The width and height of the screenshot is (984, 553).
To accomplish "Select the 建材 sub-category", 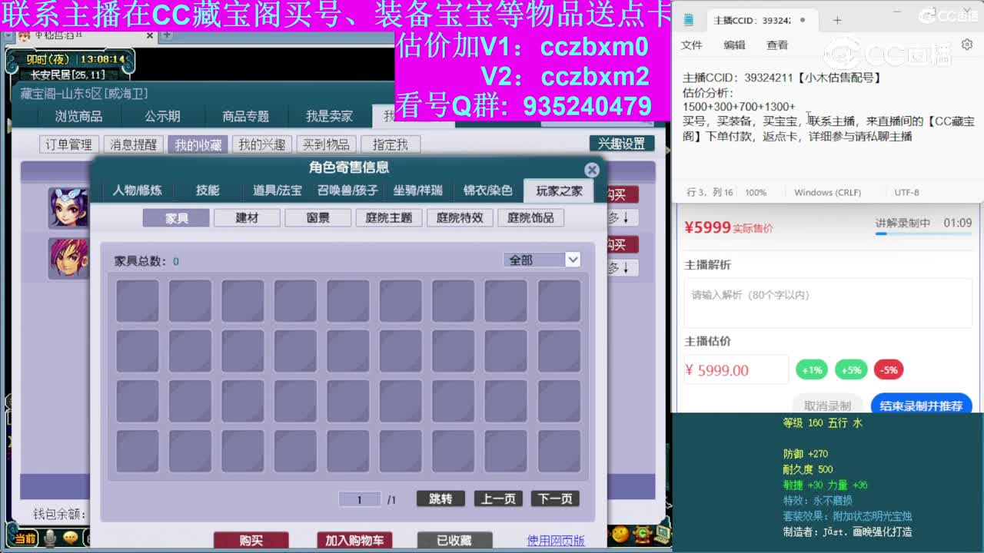I will 247,218.
